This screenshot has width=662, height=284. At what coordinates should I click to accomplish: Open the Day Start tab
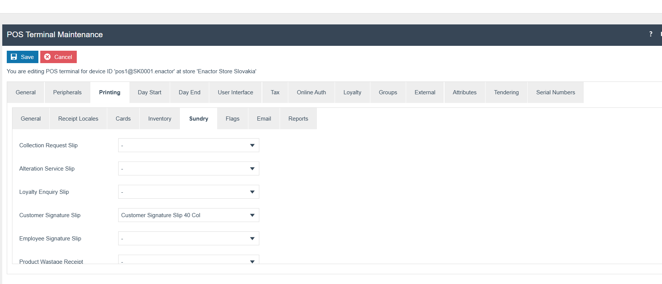point(149,92)
